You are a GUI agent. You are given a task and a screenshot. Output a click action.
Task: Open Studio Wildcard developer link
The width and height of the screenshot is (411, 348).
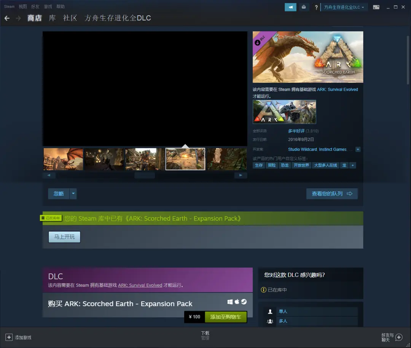pos(303,149)
